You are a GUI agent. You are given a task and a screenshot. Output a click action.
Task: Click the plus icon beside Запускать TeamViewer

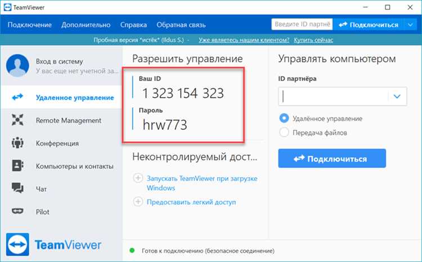(138, 178)
